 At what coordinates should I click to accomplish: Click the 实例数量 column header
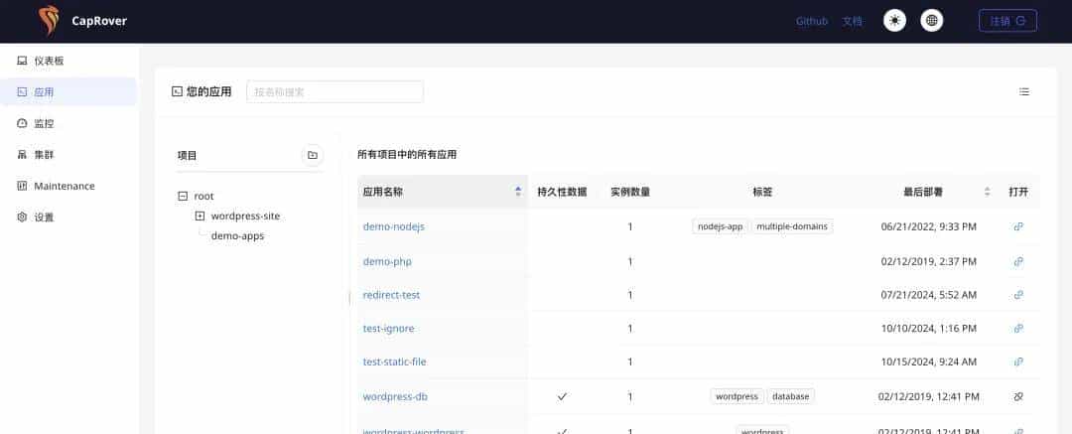[629, 193]
